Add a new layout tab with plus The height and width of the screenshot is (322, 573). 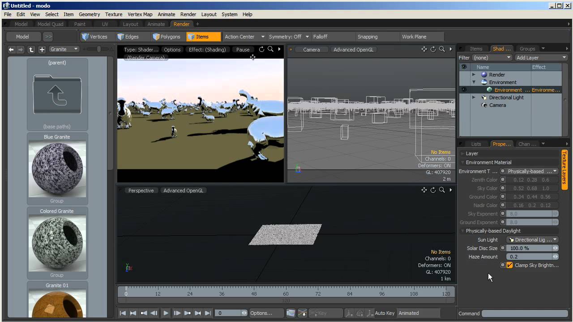pos(197,24)
